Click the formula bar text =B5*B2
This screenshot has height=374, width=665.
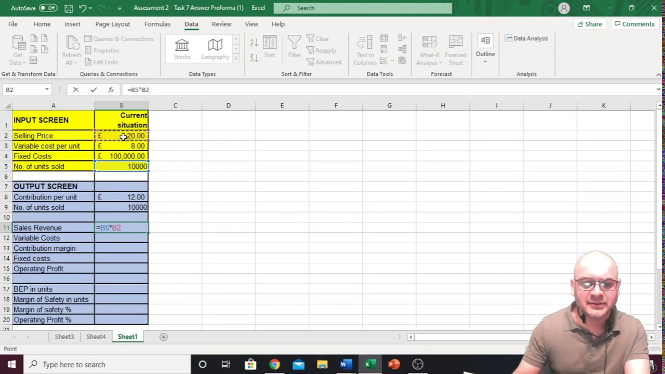pyautogui.click(x=138, y=90)
